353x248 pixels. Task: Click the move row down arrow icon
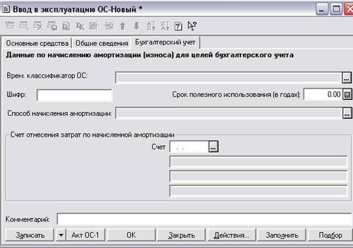click(x=137, y=26)
